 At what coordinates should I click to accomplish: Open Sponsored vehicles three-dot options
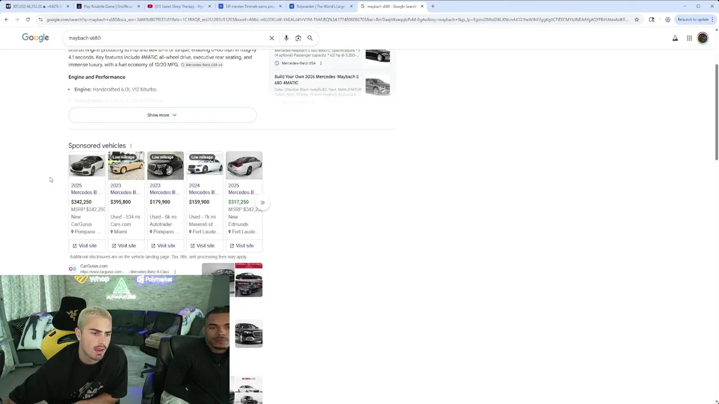point(131,146)
